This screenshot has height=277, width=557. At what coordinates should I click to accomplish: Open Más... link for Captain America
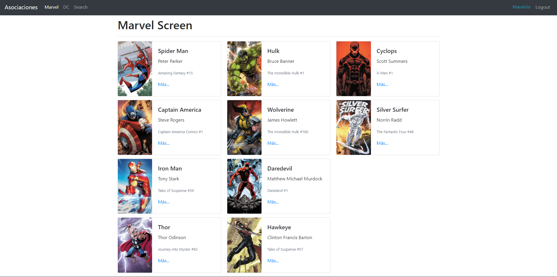click(x=164, y=143)
